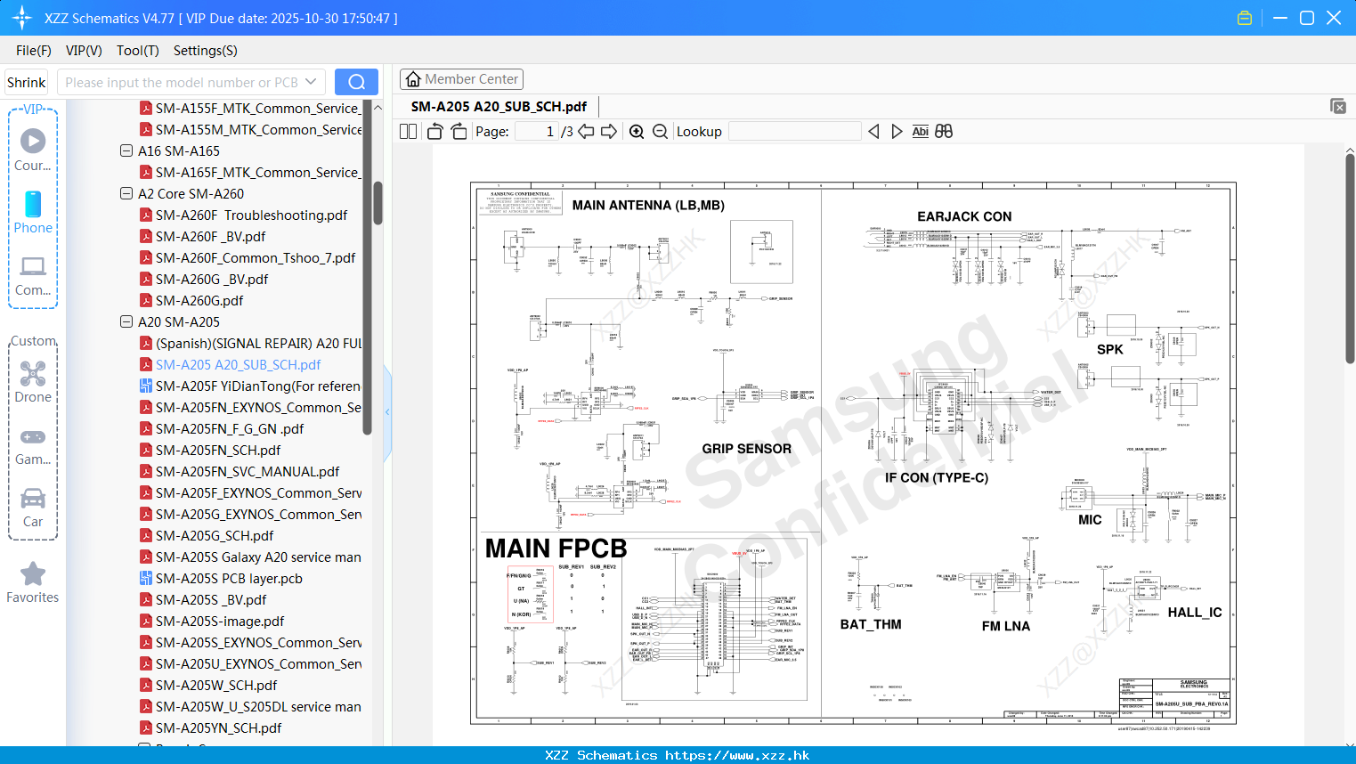
Task: Open the VIP(V) menu
Action: [84, 51]
